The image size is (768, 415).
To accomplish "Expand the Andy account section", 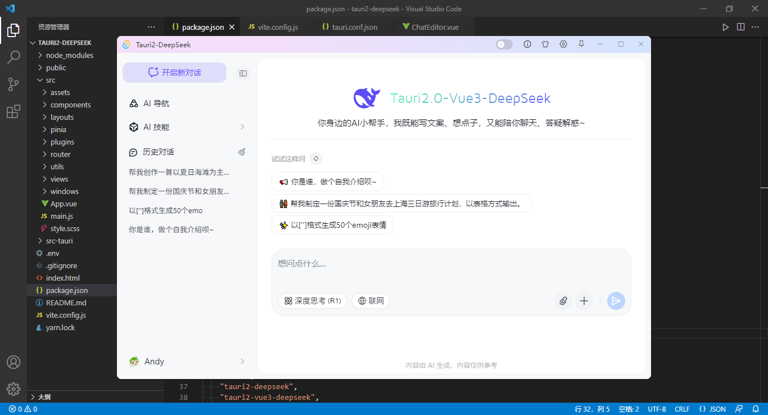I will pyautogui.click(x=242, y=362).
